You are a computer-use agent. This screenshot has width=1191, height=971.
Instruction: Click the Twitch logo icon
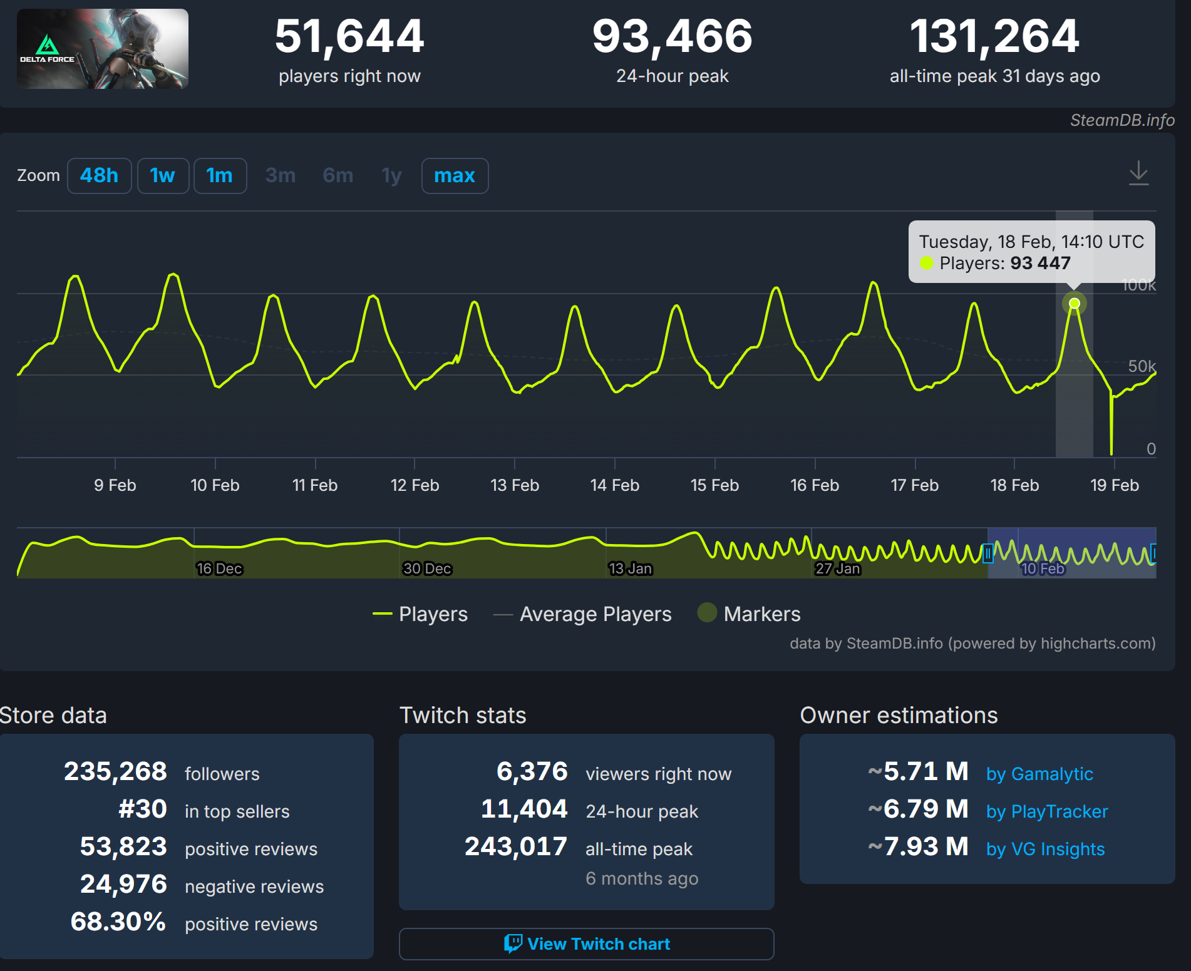[513, 943]
